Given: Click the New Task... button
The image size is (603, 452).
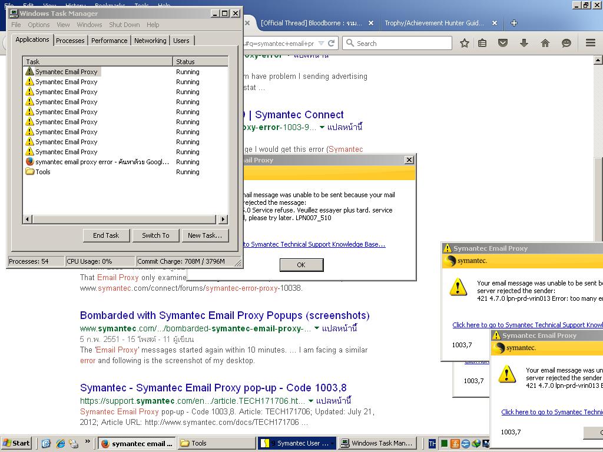Looking at the screenshot, I should [205, 235].
